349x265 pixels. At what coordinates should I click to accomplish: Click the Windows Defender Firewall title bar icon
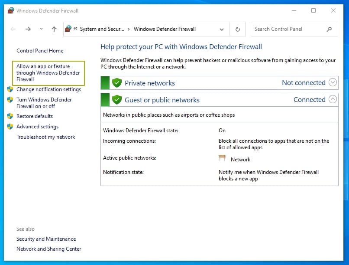11,10
